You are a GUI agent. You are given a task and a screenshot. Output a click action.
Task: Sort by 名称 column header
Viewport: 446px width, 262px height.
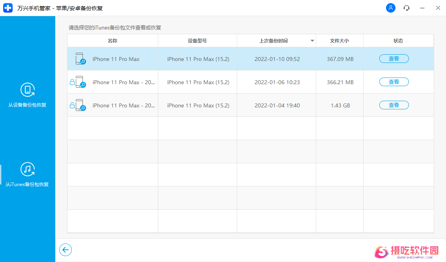[x=112, y=41]
